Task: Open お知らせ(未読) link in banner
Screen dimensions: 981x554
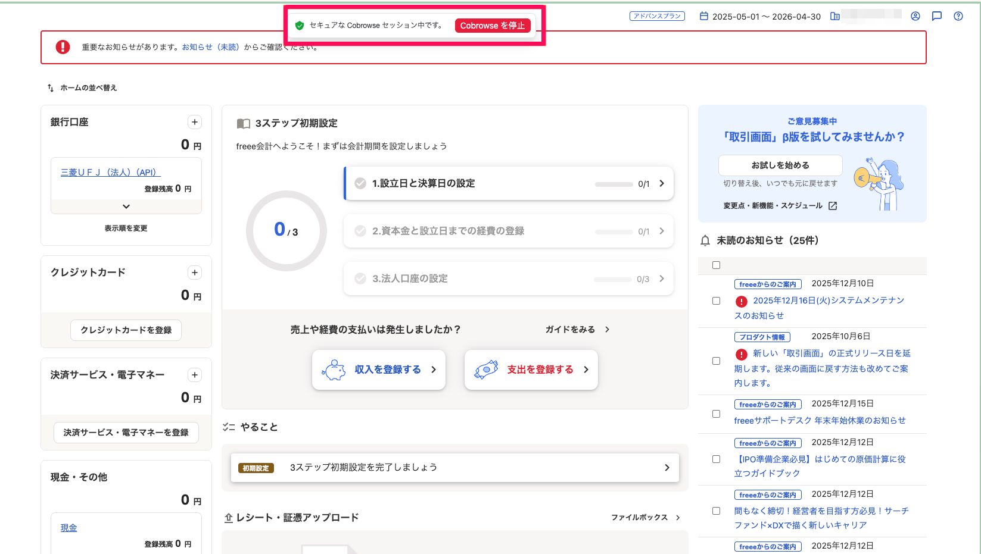Action: 210,47
